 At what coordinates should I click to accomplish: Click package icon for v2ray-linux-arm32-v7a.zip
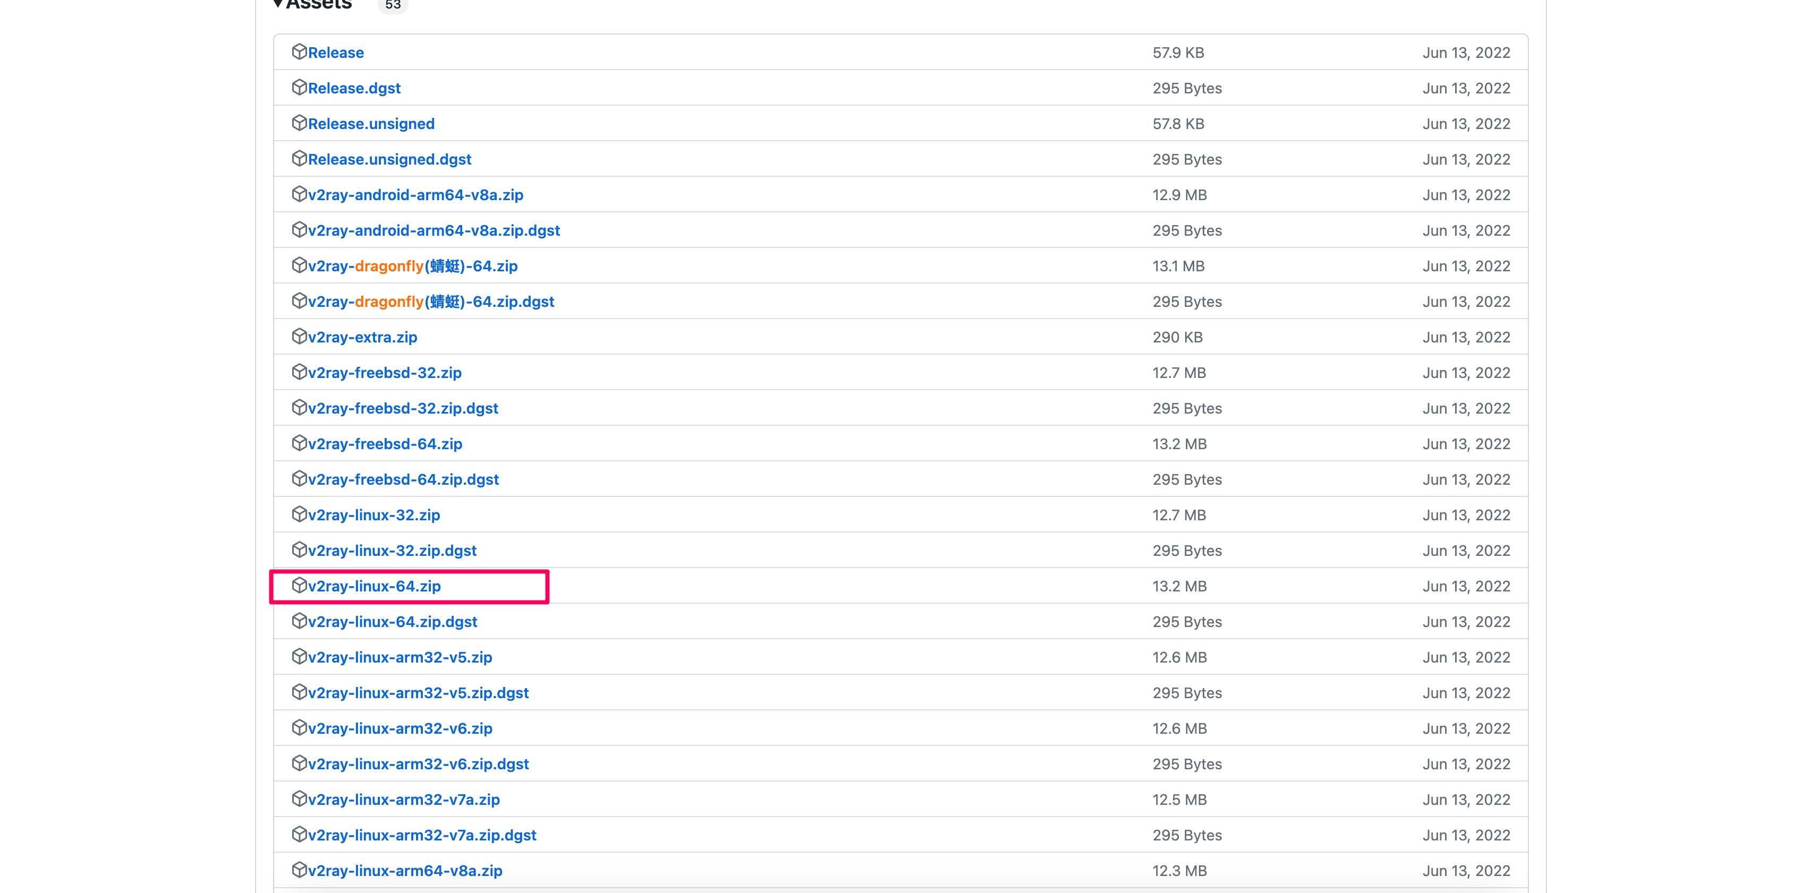(299, 798)
